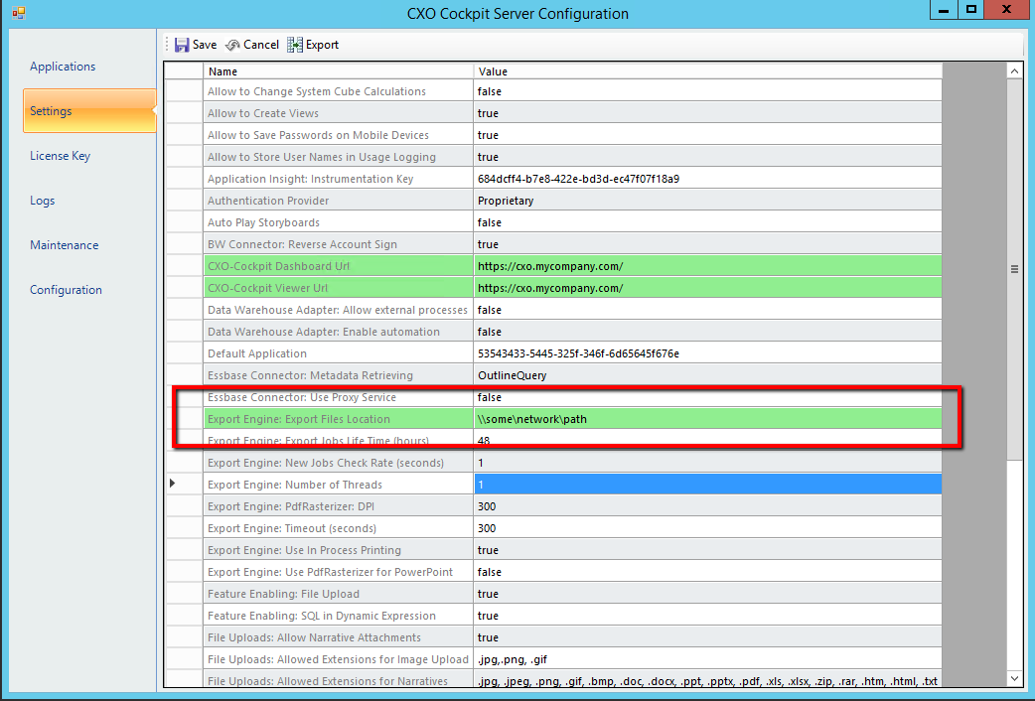Click scrollbar up arrow

[x=1014, y=70]
